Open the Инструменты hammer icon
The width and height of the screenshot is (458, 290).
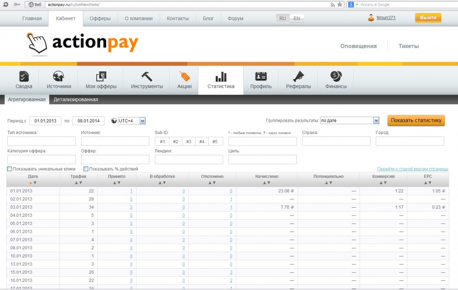click(x=147, y=76)
